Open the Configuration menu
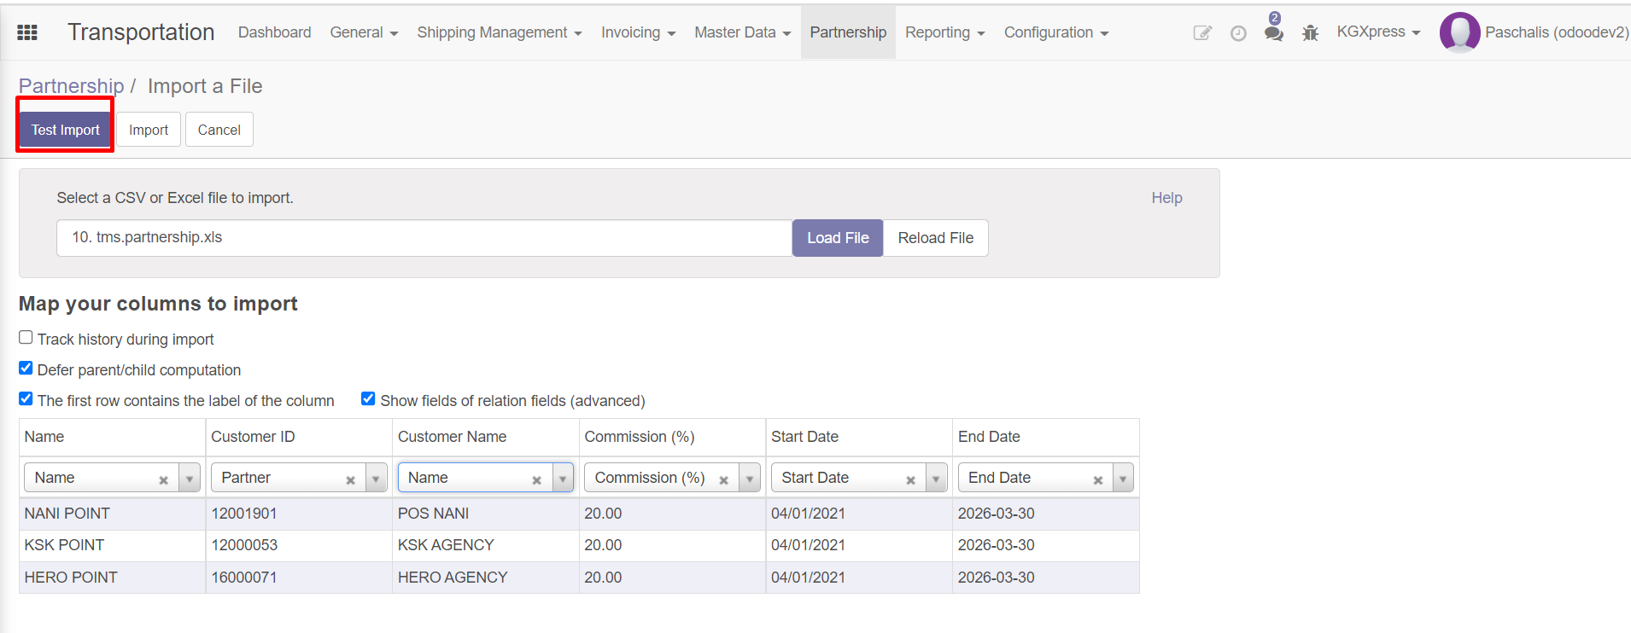 coord(1055,32)
